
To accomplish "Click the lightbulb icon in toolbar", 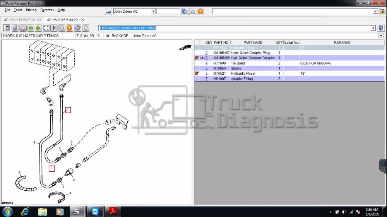I will [x=86, y=28].
